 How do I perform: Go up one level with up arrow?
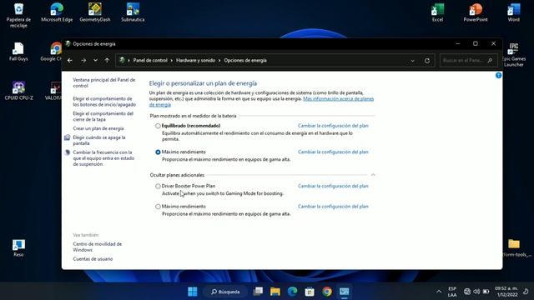107,61
